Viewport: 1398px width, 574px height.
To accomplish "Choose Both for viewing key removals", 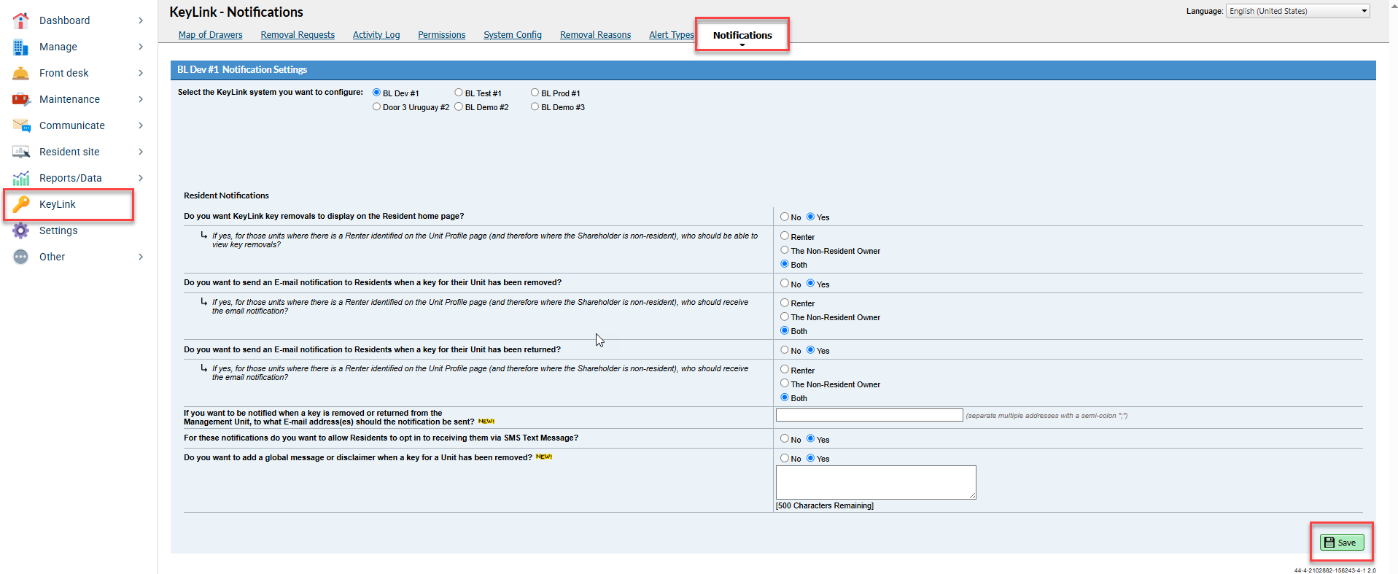I will [x=785, y=264].
